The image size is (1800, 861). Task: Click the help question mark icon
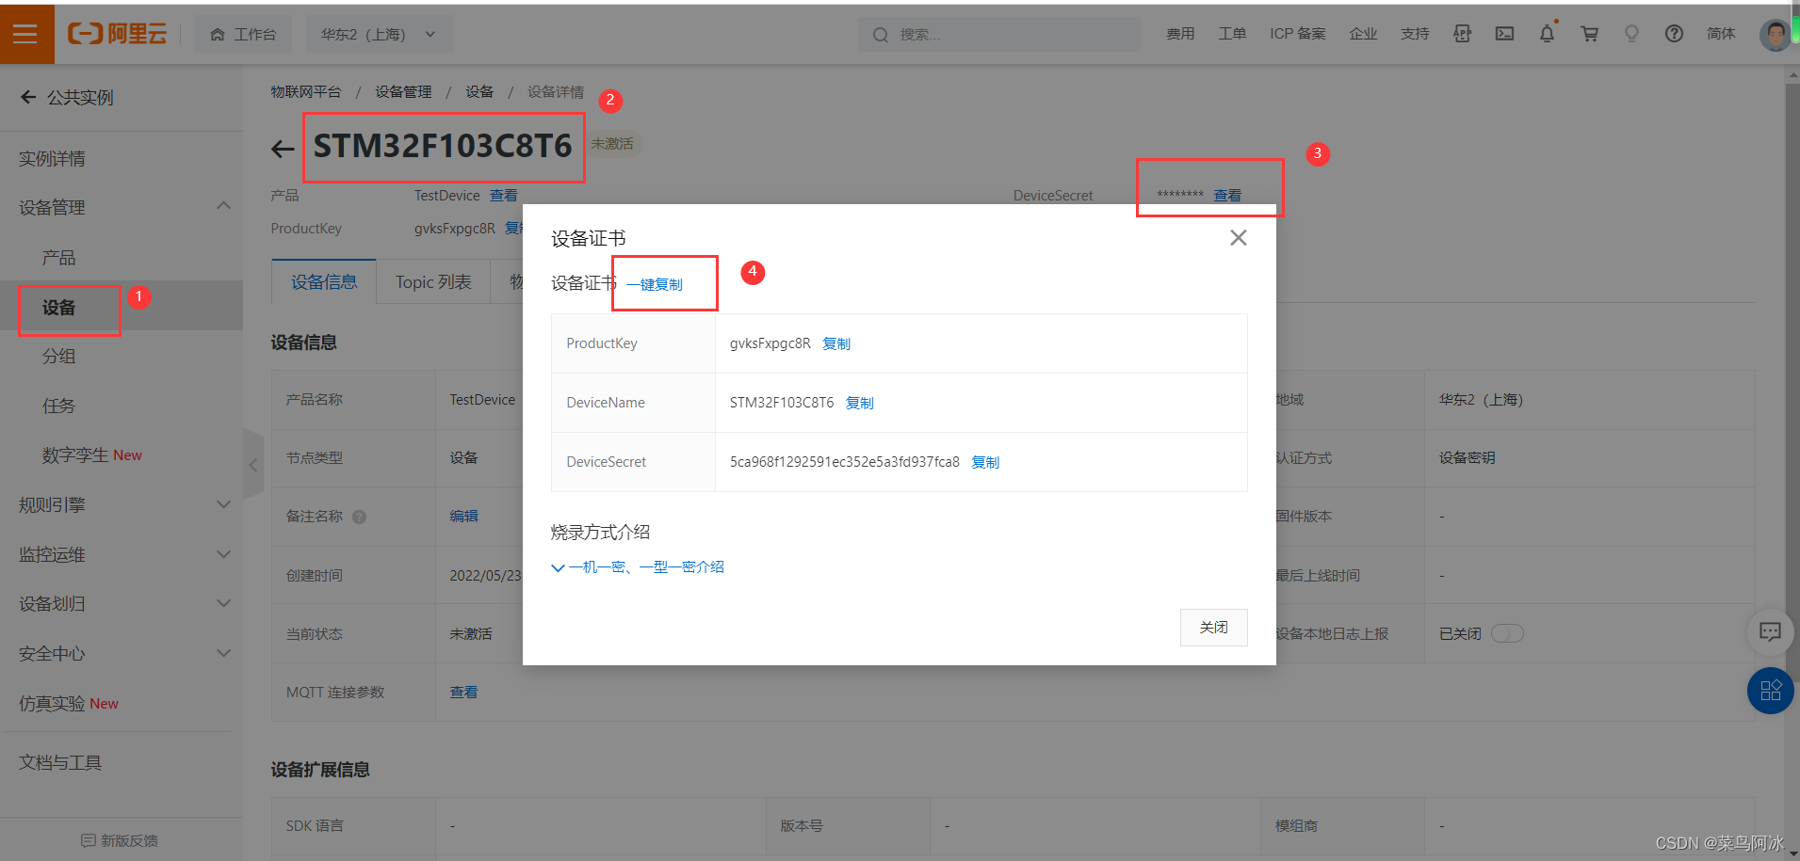[1674, 34]
